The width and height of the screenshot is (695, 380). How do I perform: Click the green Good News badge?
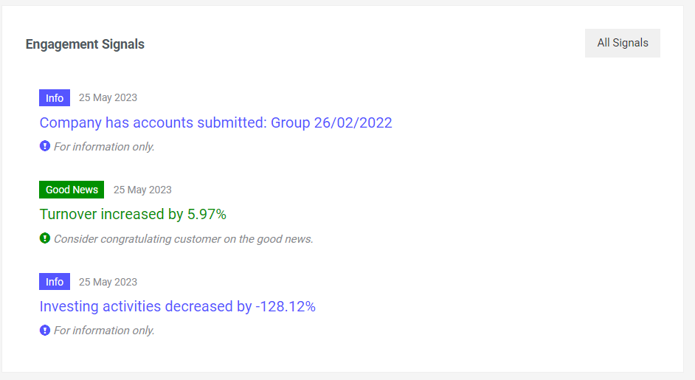pyautogui.click(x=72, y=190)
